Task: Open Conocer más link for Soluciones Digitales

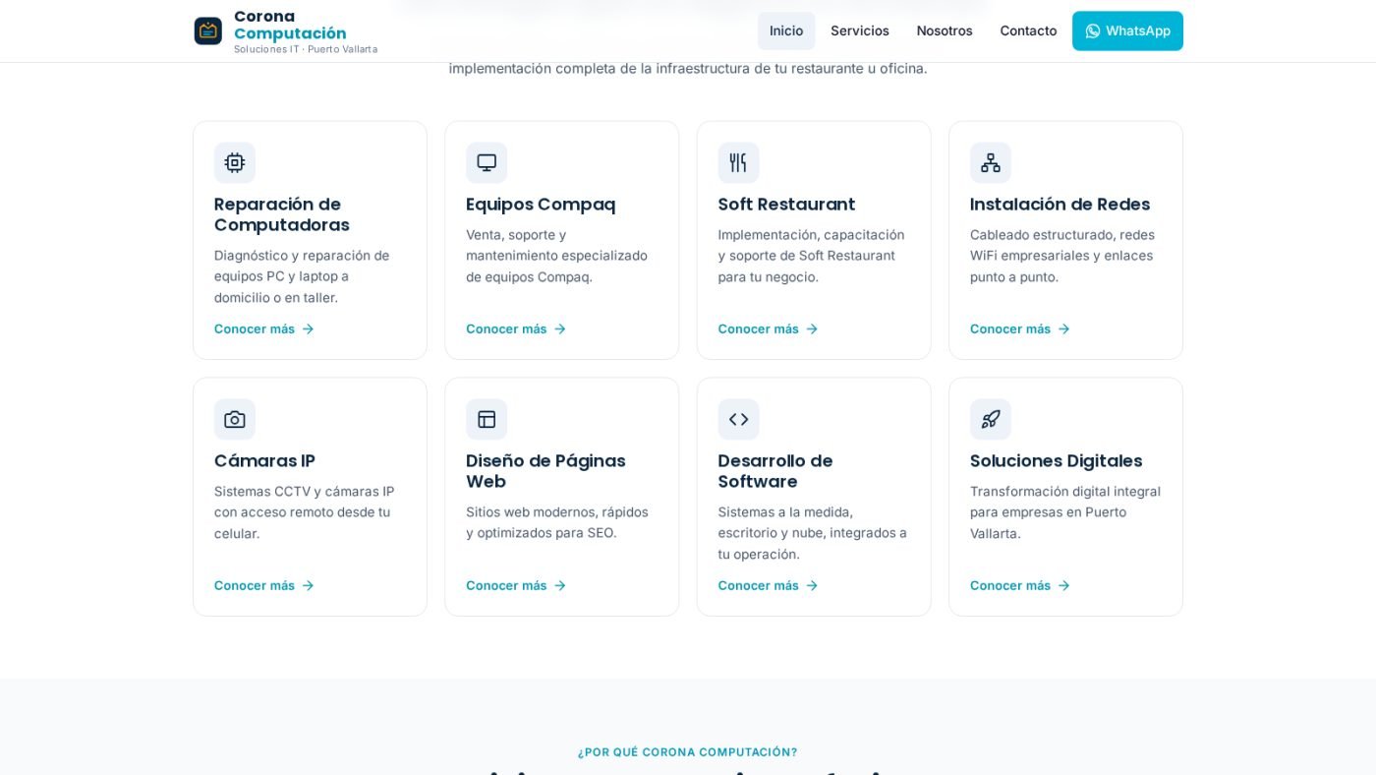Action: [1020, 585]
